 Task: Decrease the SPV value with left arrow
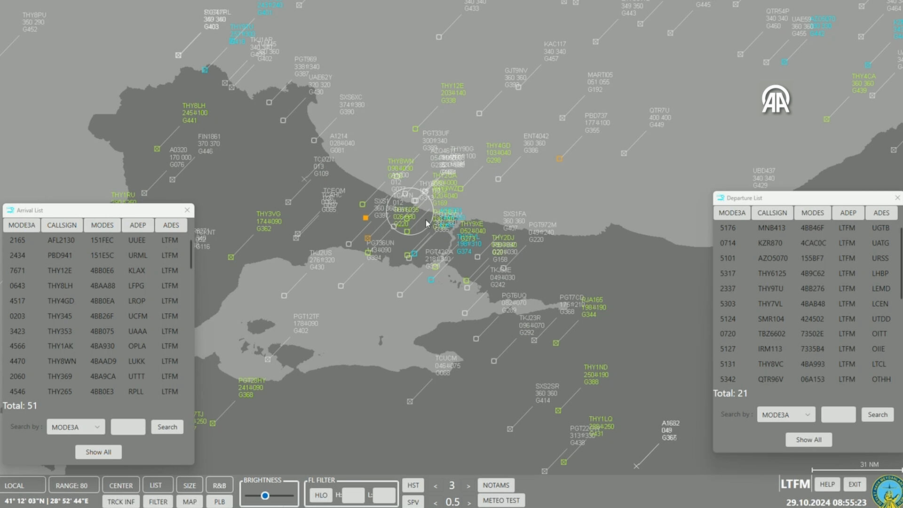pos(436,502)
